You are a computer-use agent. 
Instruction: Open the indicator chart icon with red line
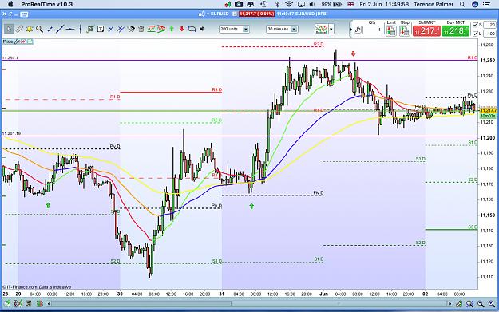[x=151, y=29]
